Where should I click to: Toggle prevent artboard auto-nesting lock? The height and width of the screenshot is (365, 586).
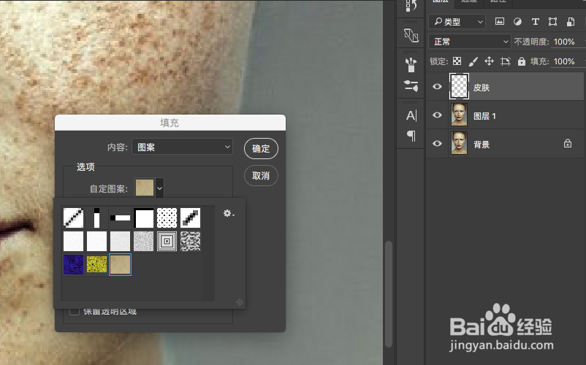tap(506, 61)
